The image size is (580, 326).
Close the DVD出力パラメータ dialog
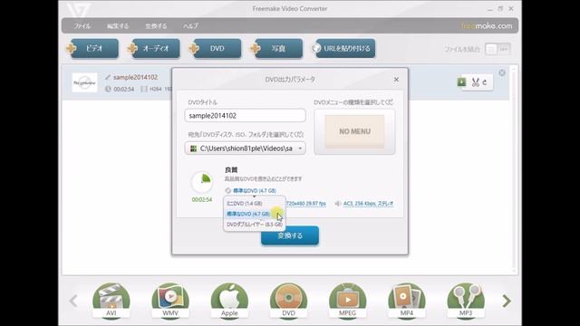(396, 80)
